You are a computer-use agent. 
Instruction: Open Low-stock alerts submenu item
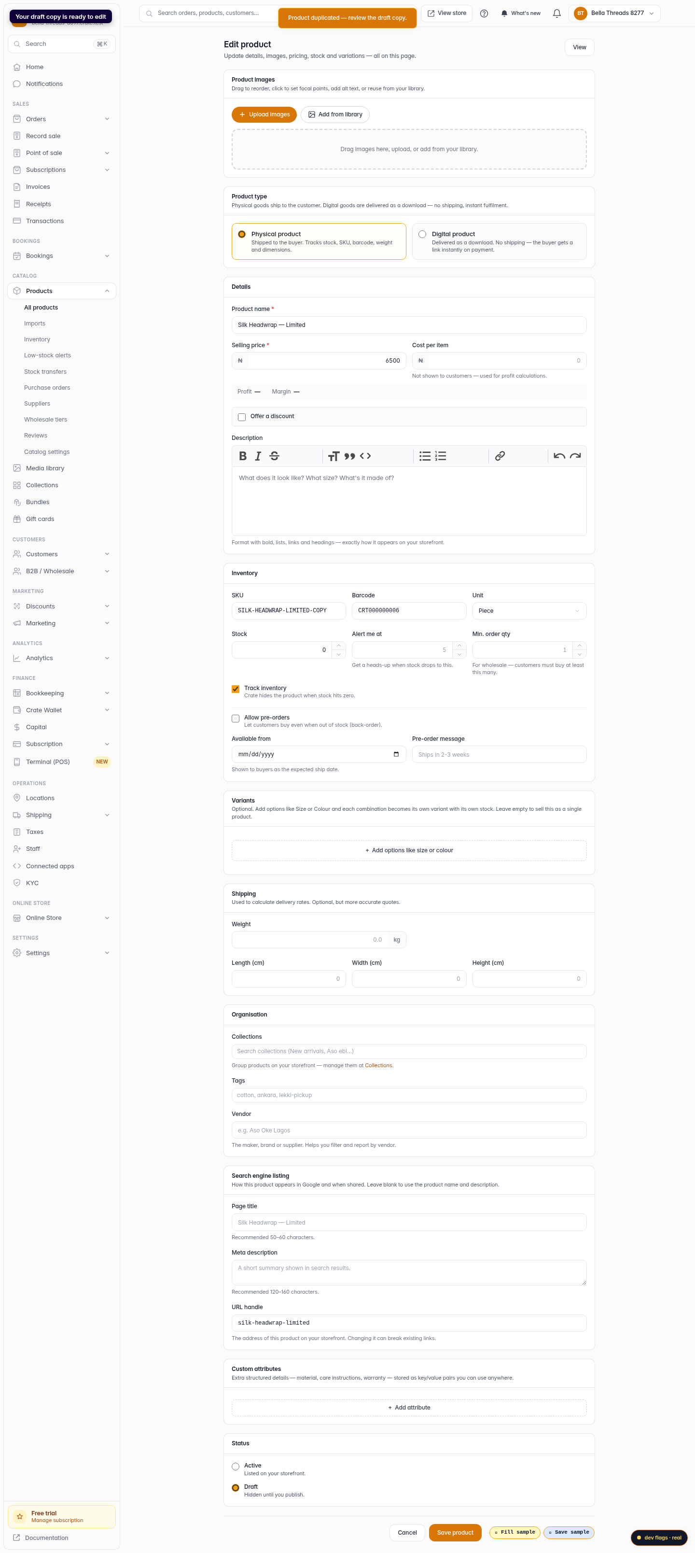(x=48, y=355)
